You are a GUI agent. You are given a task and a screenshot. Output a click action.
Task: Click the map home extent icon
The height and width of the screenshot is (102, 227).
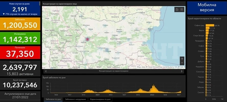(x=177, y=10)
